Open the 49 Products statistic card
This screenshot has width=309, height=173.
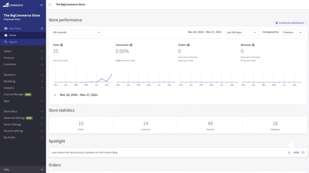coord(210,125)
